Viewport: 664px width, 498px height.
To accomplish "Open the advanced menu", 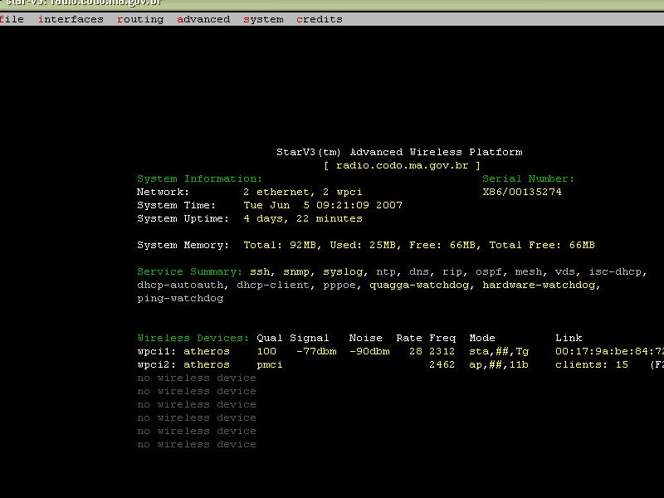I will 203,19.
